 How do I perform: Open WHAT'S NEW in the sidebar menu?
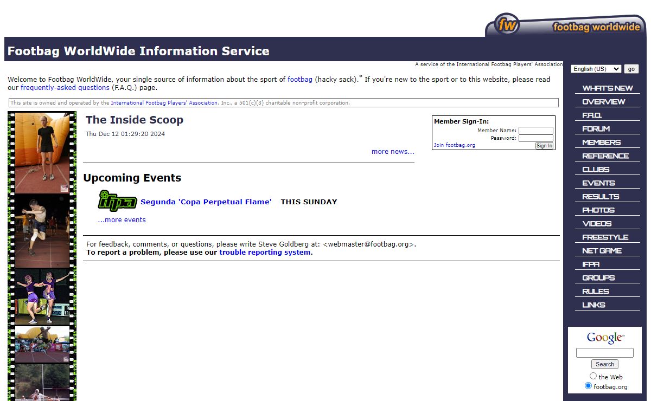pos(607,88)
